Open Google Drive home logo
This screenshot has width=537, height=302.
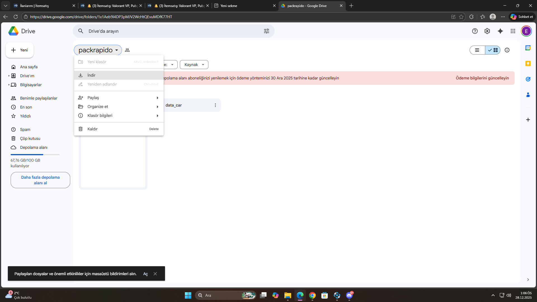[22, 31]
